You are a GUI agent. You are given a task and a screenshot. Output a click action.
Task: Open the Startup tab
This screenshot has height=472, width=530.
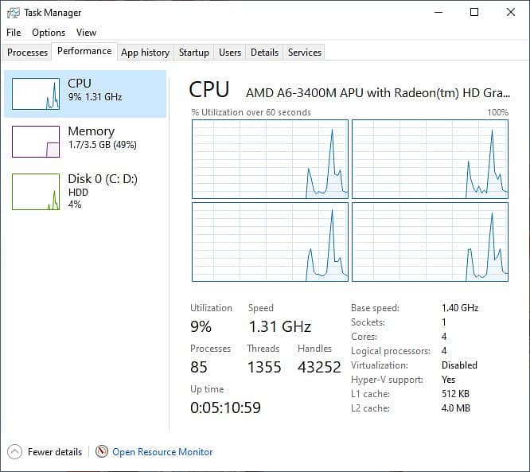(x=193, y=53)
